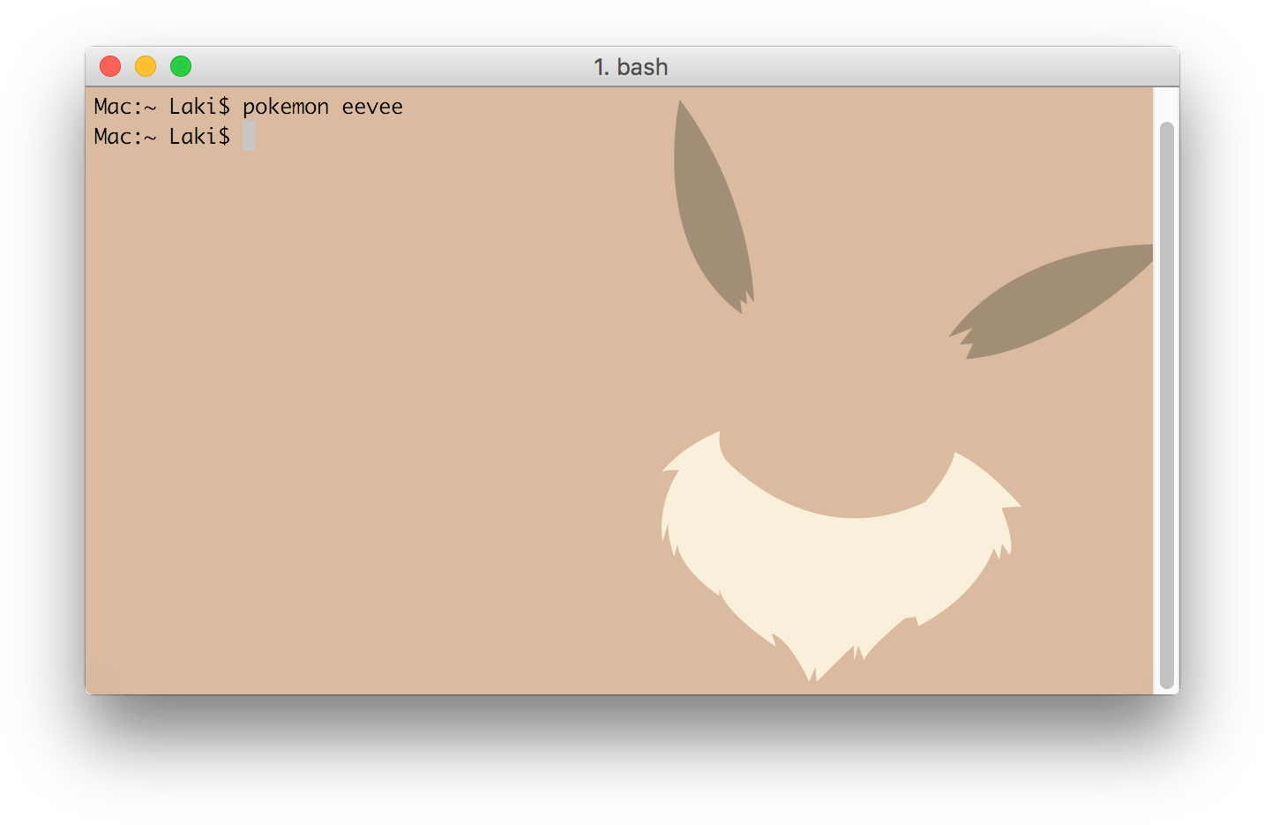Viewport: 1264px width, 825px height.
Task: Maximize the terminal with the green button
Action: 181,66
